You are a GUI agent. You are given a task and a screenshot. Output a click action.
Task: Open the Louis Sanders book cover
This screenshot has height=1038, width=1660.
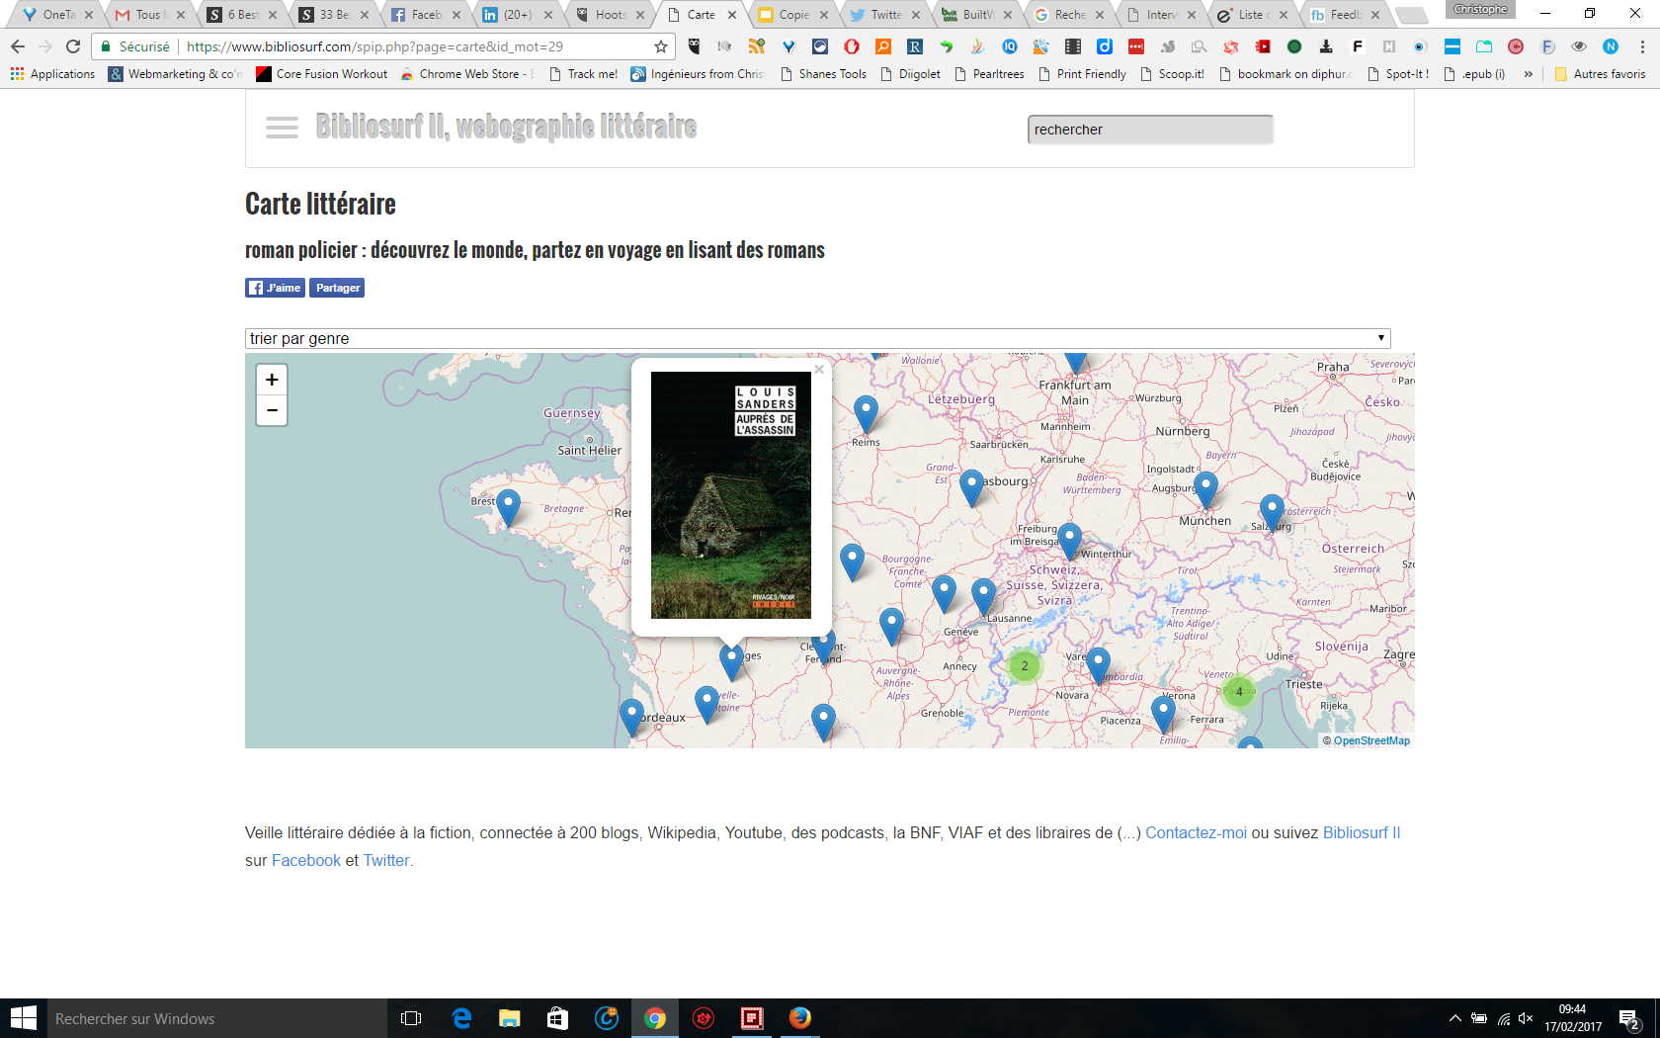(x=731, y=495)
